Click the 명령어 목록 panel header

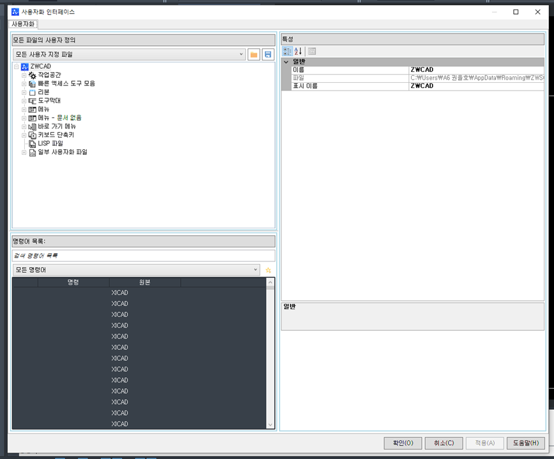pos(144,242)
